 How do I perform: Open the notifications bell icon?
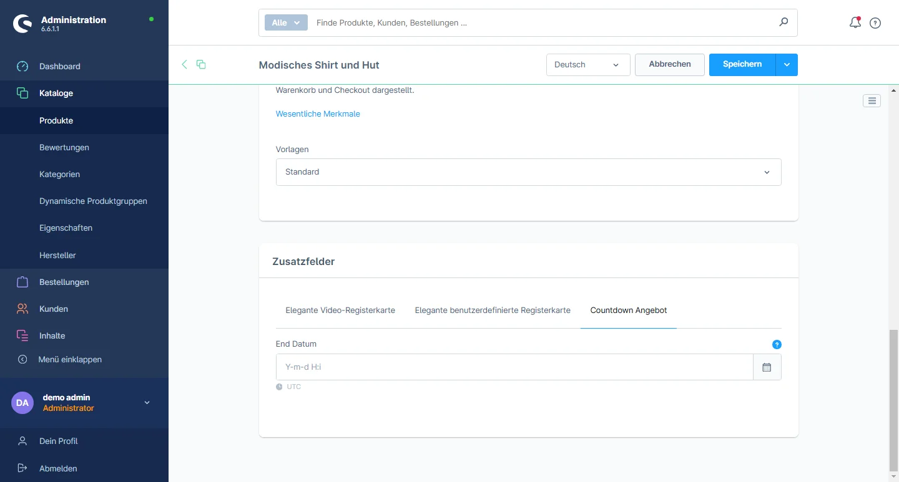tap(855, 23)
